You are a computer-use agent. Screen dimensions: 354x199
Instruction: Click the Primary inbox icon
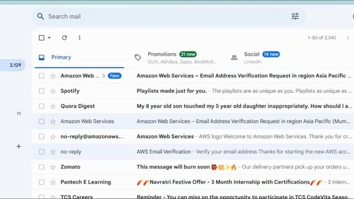pos(41,57)
